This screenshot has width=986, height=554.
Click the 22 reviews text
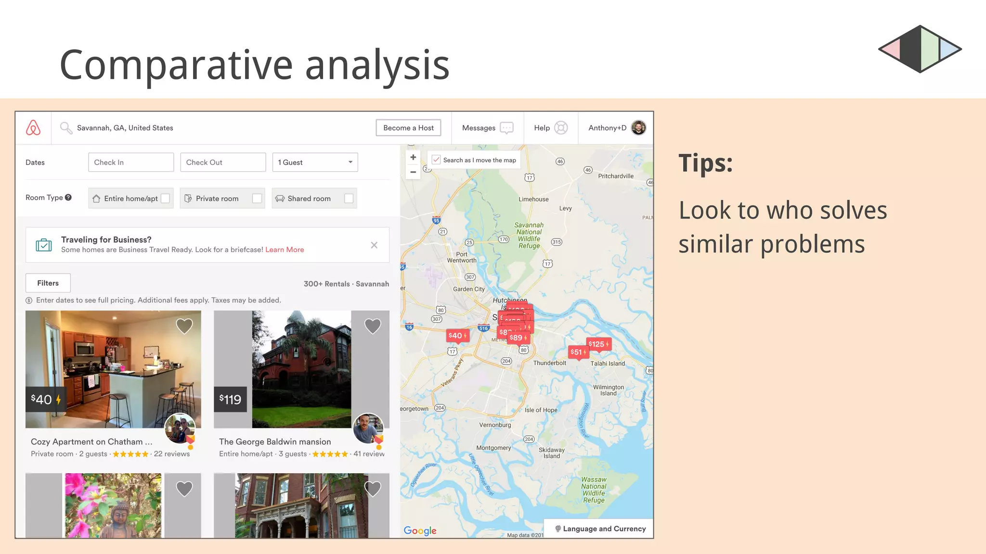pos(172,453)
